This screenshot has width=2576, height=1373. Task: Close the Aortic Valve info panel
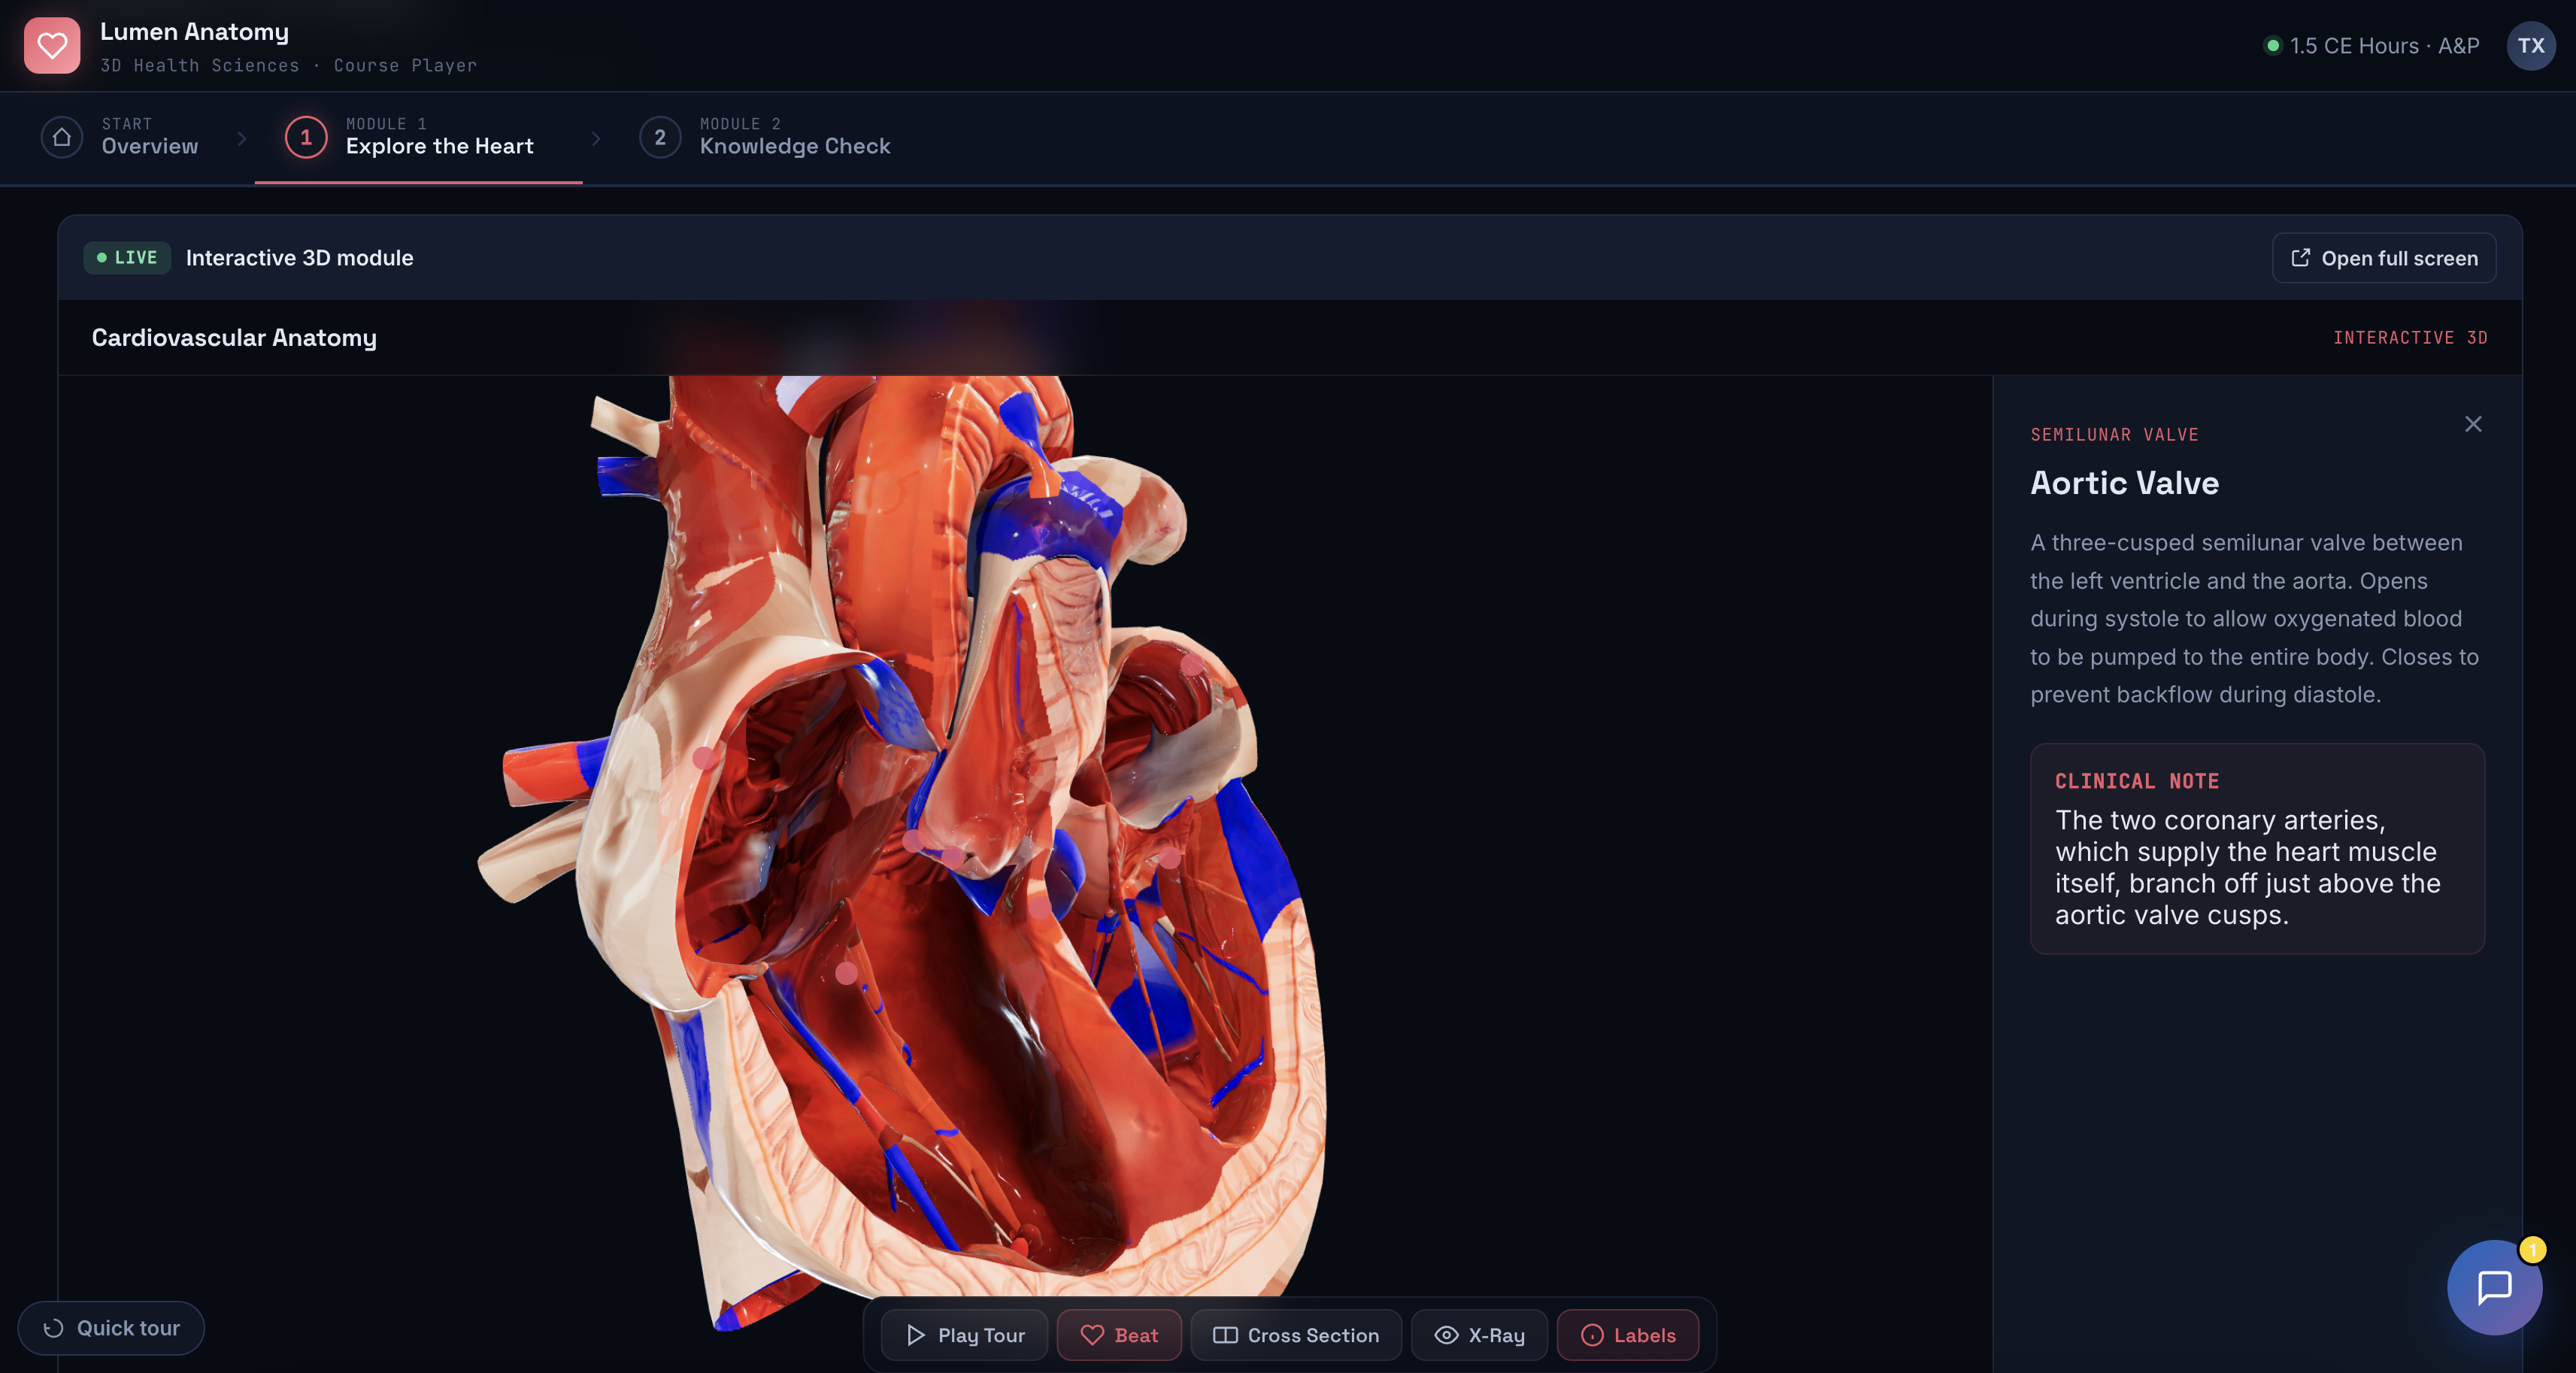[x=2472, y=424]
